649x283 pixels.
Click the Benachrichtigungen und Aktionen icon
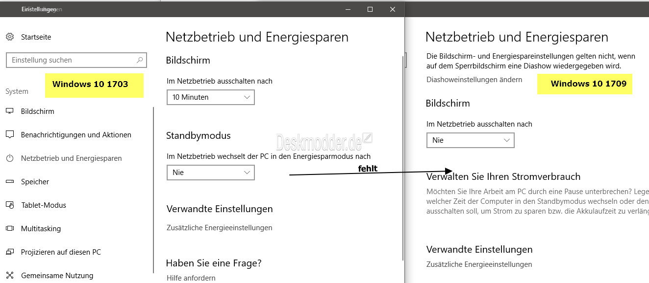point(9,134)
